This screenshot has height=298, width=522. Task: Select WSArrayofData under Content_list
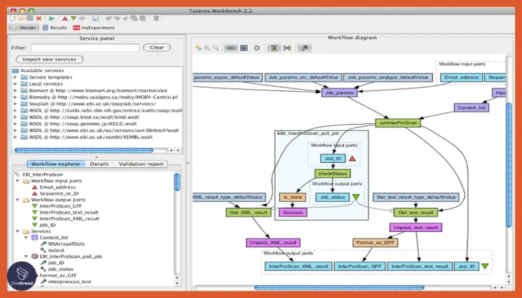tap(66, 244)
